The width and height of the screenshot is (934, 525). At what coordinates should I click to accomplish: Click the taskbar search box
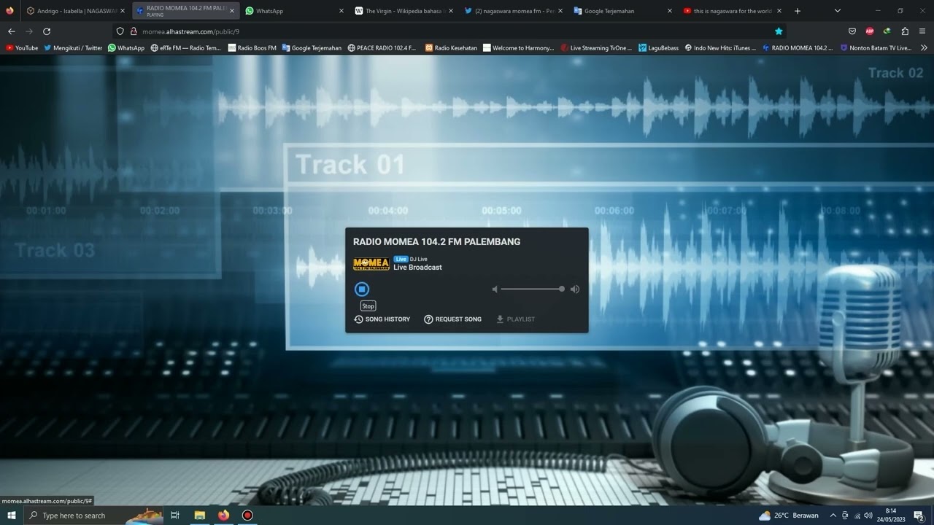coord(95,516)
